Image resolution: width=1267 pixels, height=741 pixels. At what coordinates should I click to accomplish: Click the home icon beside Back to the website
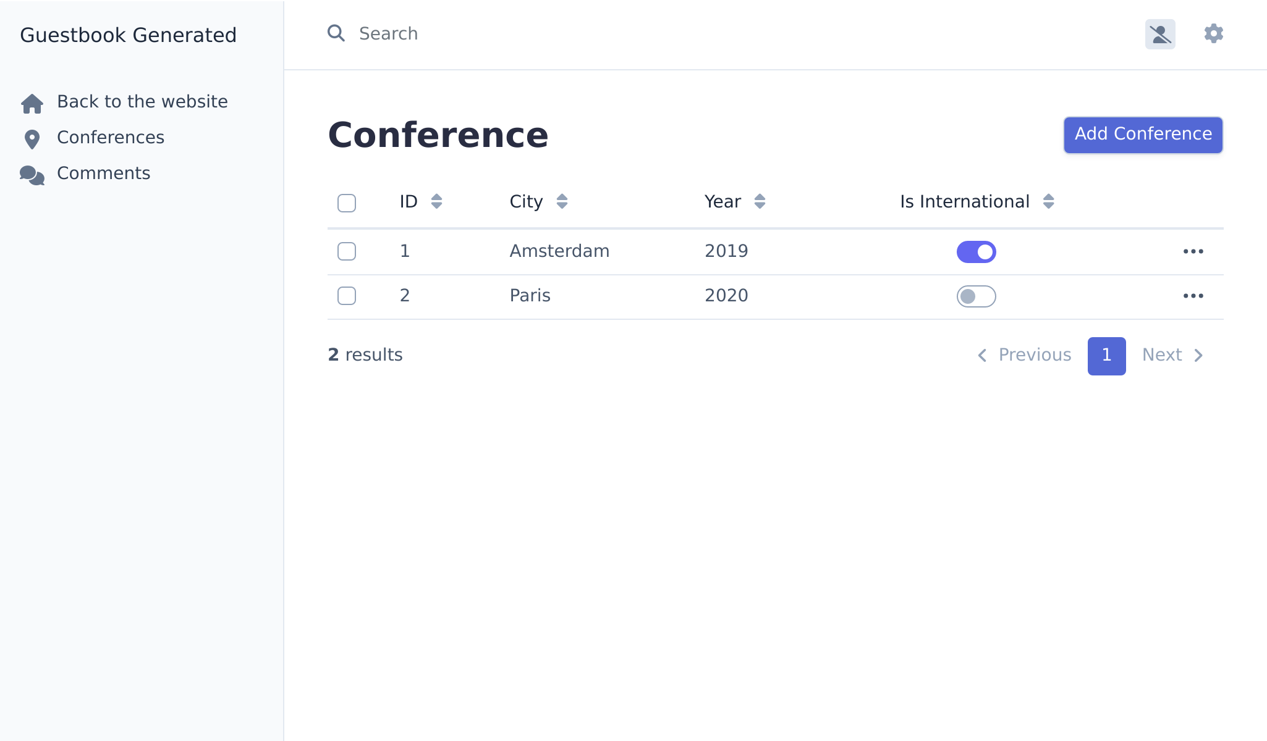point(32,103)
